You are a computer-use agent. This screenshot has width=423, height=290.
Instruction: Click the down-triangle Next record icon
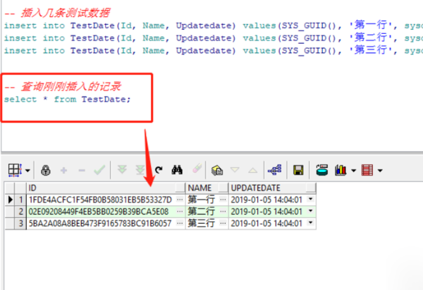(235, 170)
